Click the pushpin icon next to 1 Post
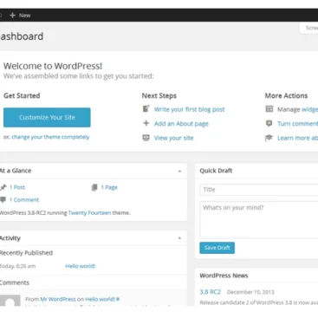The width and height of the screenshot is (318, 318). click(3, 187)
